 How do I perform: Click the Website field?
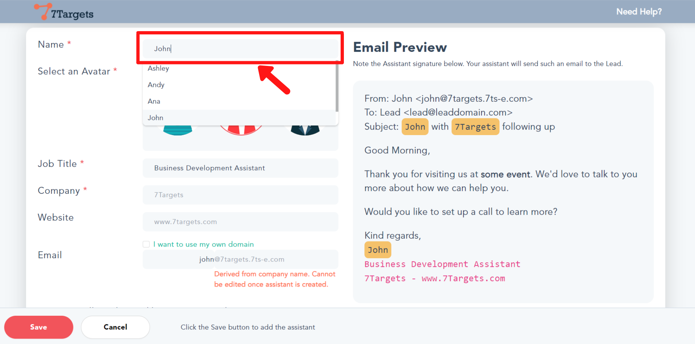click(x=240, y=222)
